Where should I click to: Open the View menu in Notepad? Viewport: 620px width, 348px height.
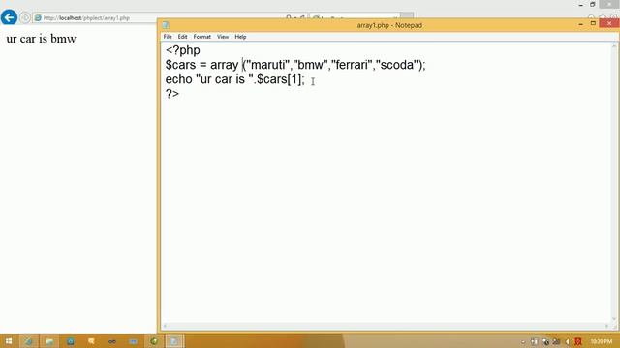point(223,37)
